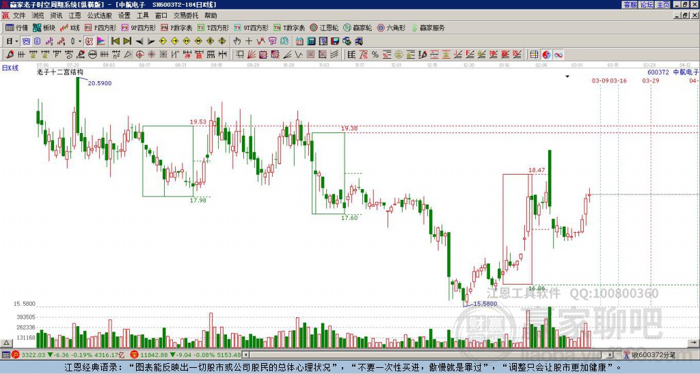This screenshot has height=374, width=700.
Task: Select the crosshair cursor tool
Action: pyautogui.click(x=249, y=41)
